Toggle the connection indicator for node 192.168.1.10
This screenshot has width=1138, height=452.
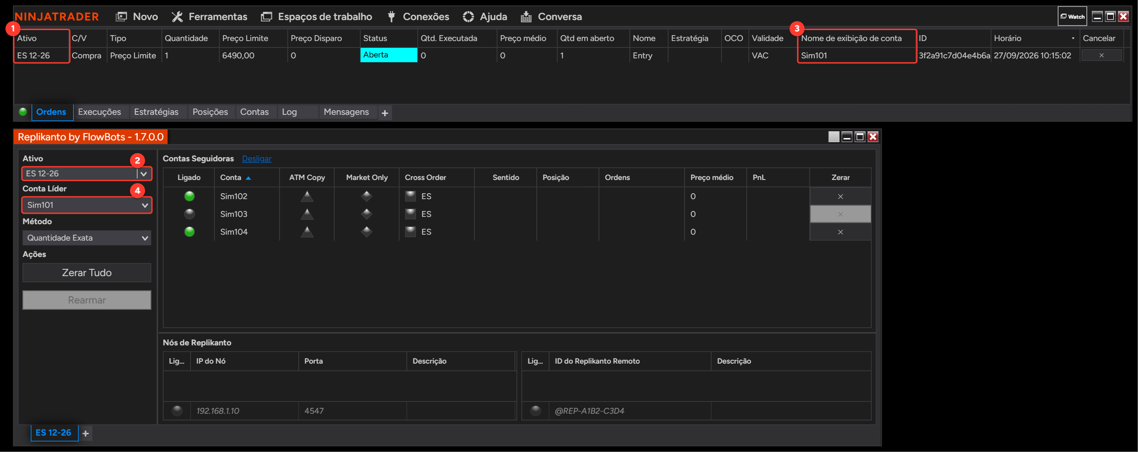click(x=177, y=411)
